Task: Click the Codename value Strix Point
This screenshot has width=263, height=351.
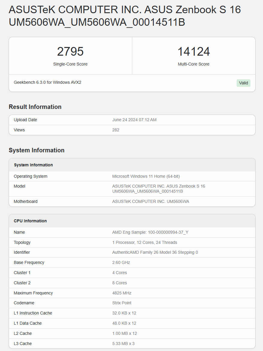Action: point(122,303)
